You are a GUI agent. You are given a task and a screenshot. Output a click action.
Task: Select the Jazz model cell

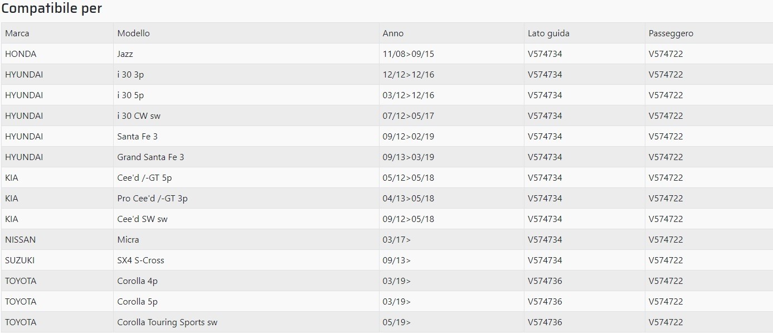click(x=125, y=54)
